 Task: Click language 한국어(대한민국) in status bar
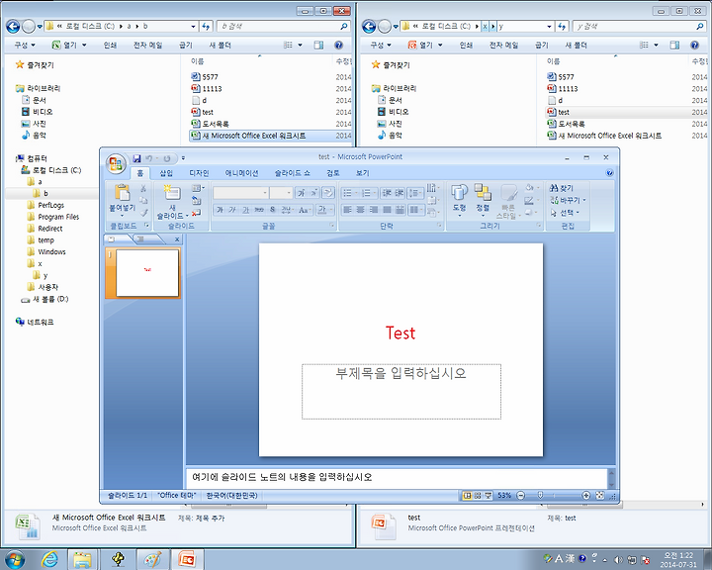232,496
